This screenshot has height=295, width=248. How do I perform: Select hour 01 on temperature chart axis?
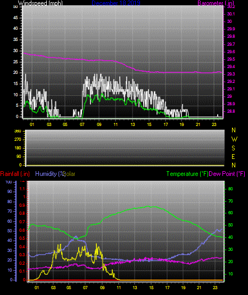point(37,288)
